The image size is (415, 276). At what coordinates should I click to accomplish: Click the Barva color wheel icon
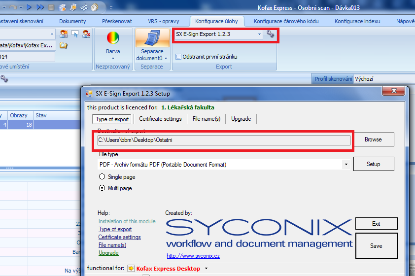pyautogui.click(x=113, y=38)
